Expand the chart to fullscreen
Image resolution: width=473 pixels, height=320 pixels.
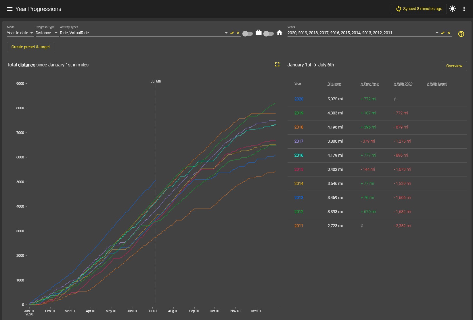[x=277, y=64]
